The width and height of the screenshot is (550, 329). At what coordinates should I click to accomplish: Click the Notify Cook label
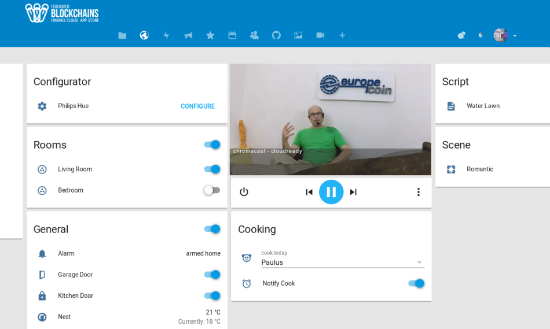[278, 283]
